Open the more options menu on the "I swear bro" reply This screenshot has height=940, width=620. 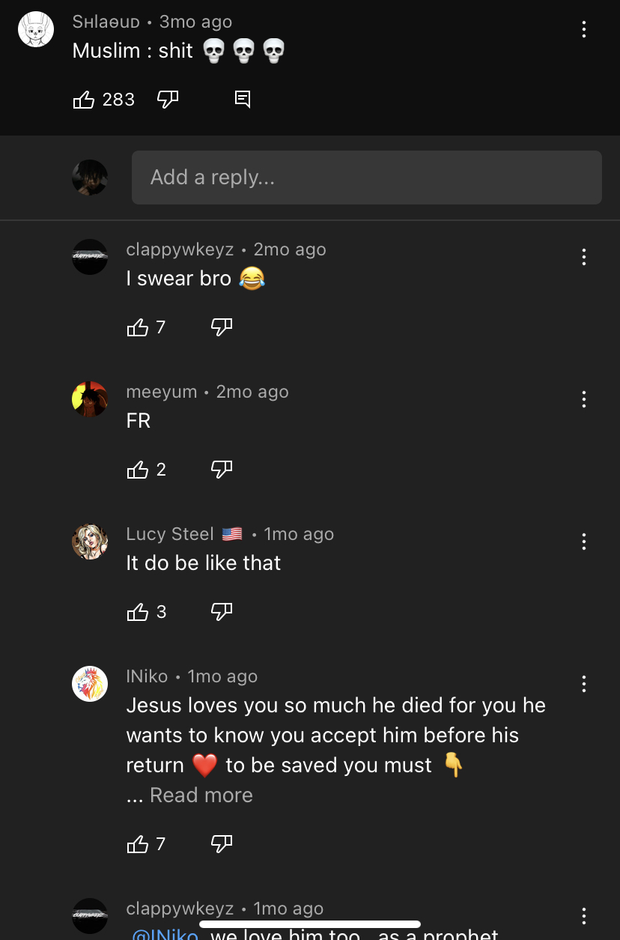pyautogui.click(x=583, y=257)
